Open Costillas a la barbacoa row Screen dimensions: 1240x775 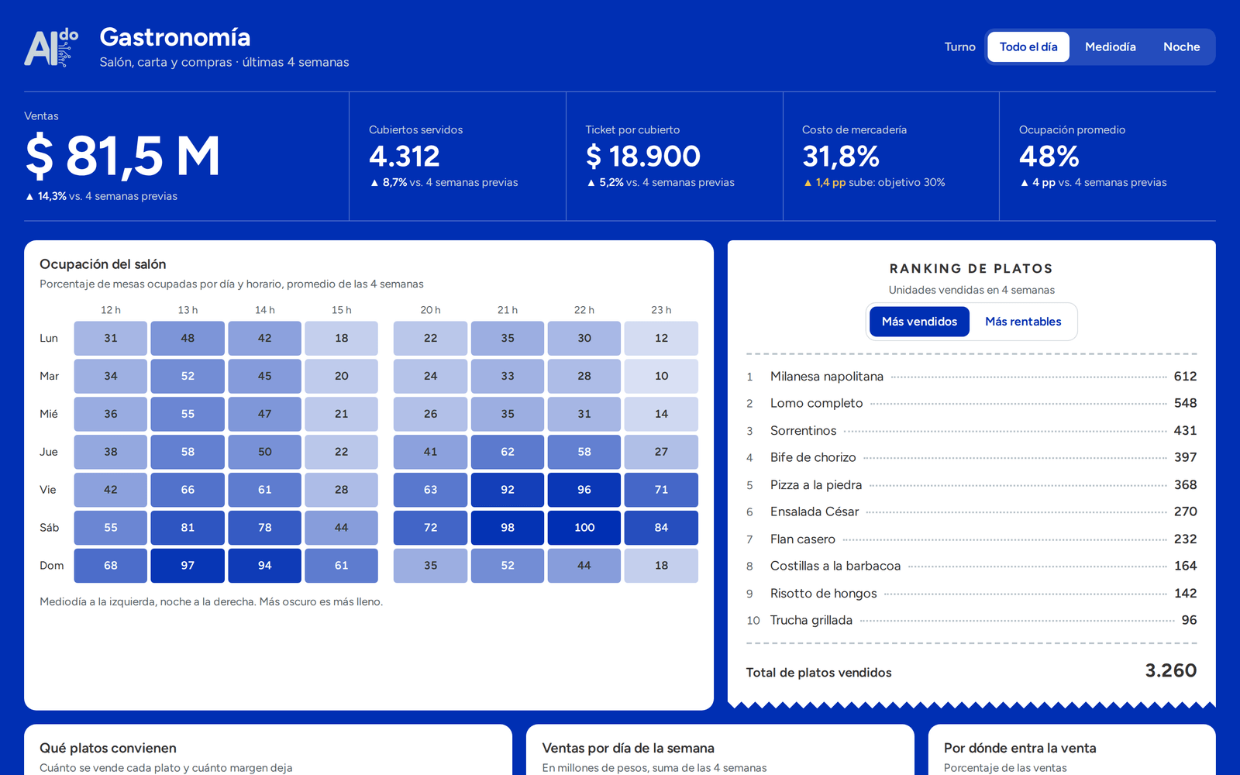[971, 567]
